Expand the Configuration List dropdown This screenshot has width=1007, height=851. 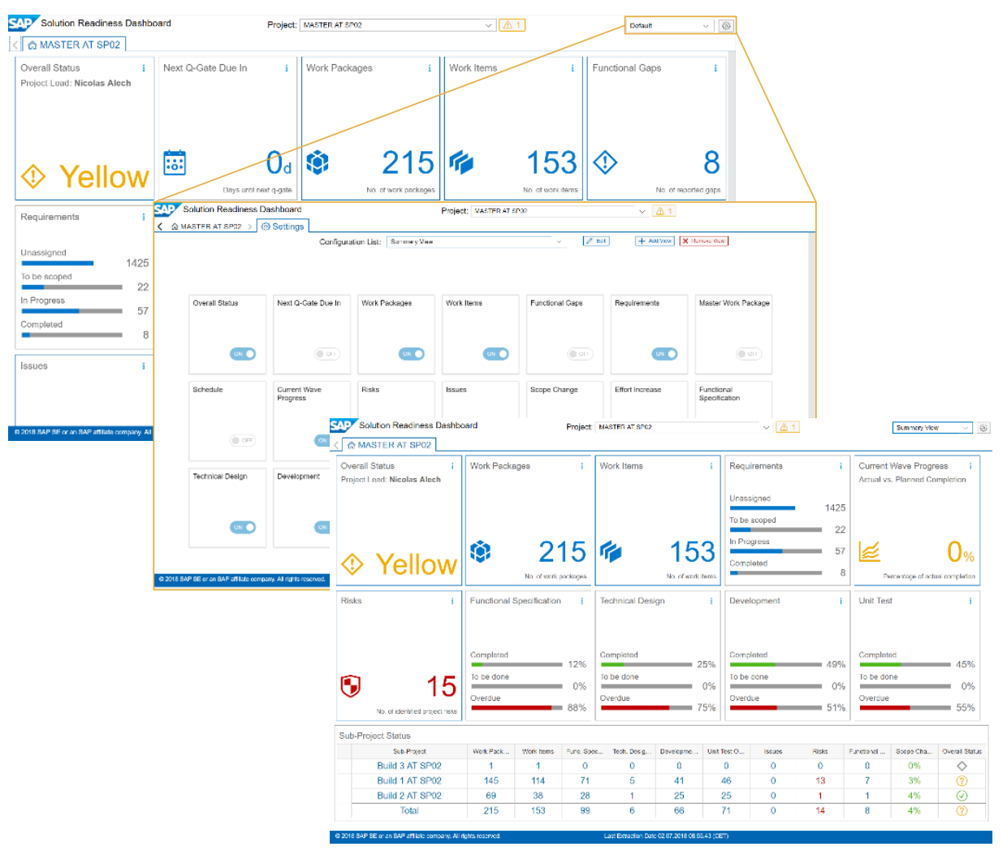[558, 241]
